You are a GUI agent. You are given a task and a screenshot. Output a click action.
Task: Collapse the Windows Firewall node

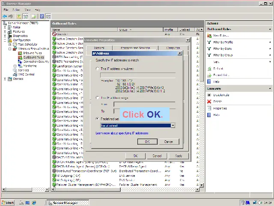(10, 49)
